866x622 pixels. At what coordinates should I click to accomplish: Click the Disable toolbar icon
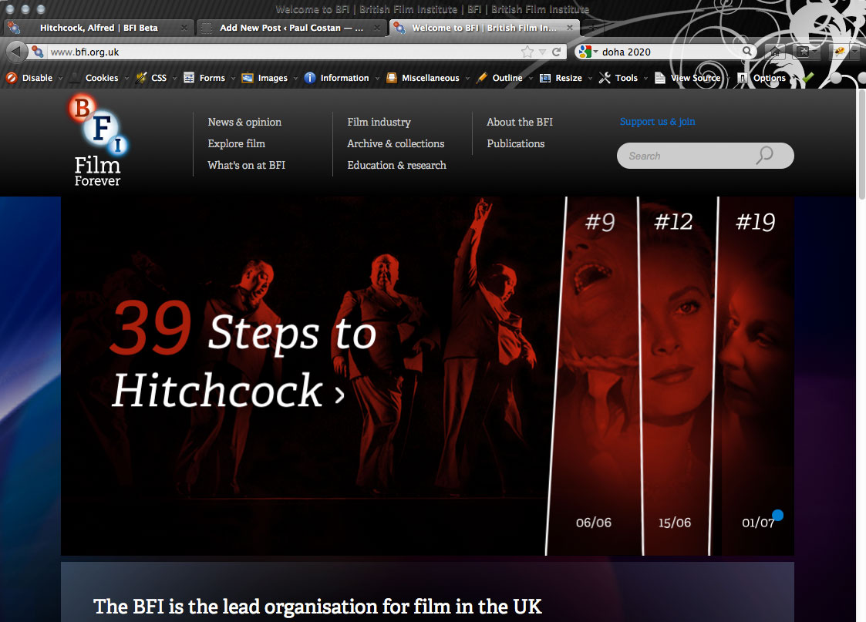click(12, 78)
